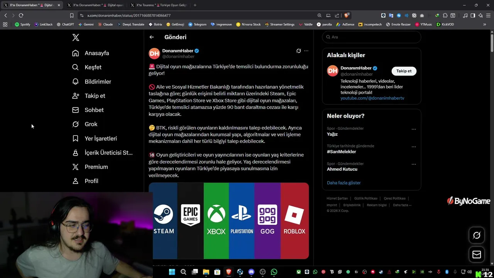Switch to second DonanımHaber browser tab
Viewport: 494px width, 278px height.
click(95, 5)
